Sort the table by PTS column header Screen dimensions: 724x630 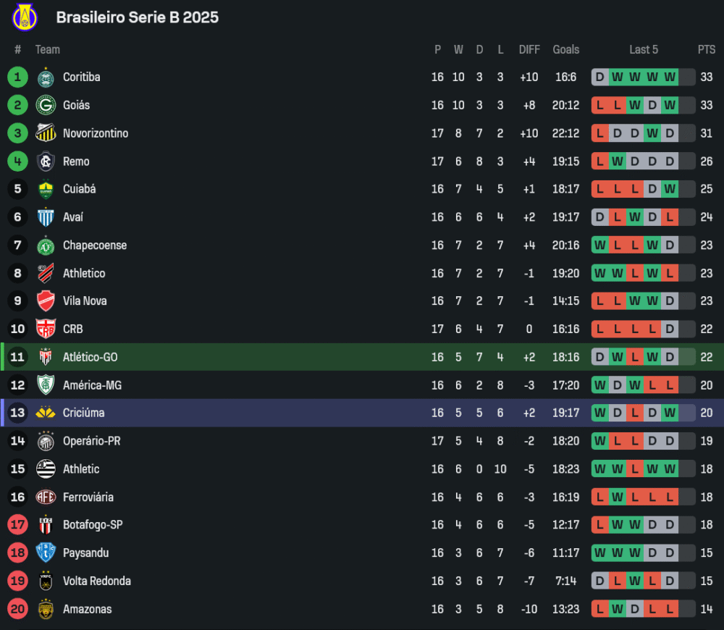point(706,49)
